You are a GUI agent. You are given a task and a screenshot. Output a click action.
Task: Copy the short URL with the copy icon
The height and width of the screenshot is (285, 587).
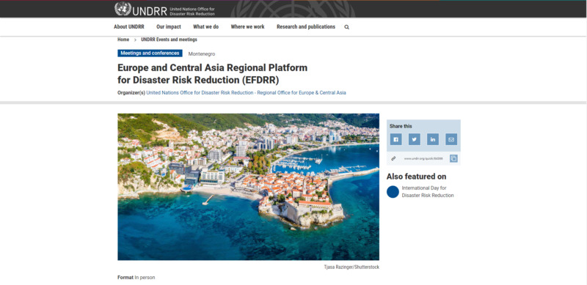tap(453, 158)
